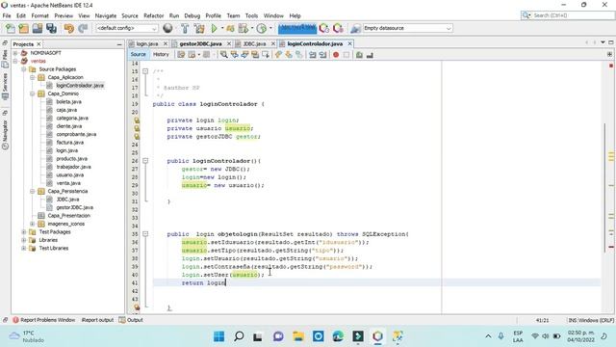Expand the NOMINASOFT project node

point(15,53)
